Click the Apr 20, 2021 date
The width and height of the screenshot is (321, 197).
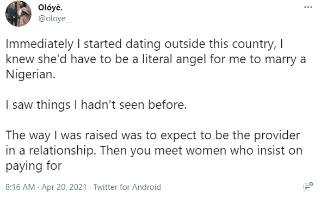64,187
